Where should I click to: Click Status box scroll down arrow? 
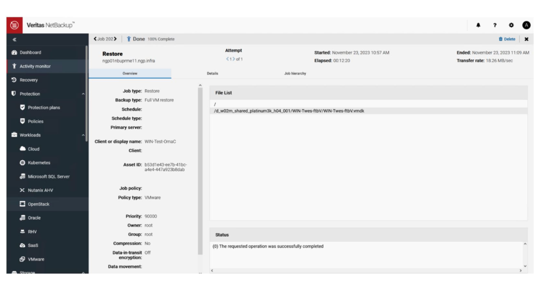click(525, 266)
